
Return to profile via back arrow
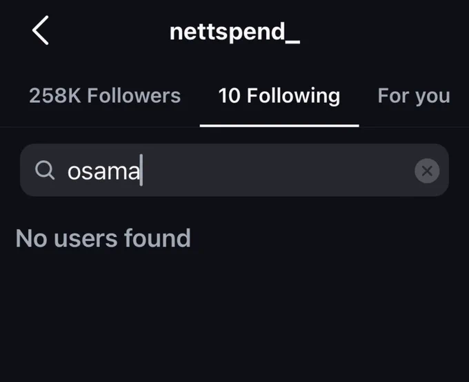tap(41, 30)
